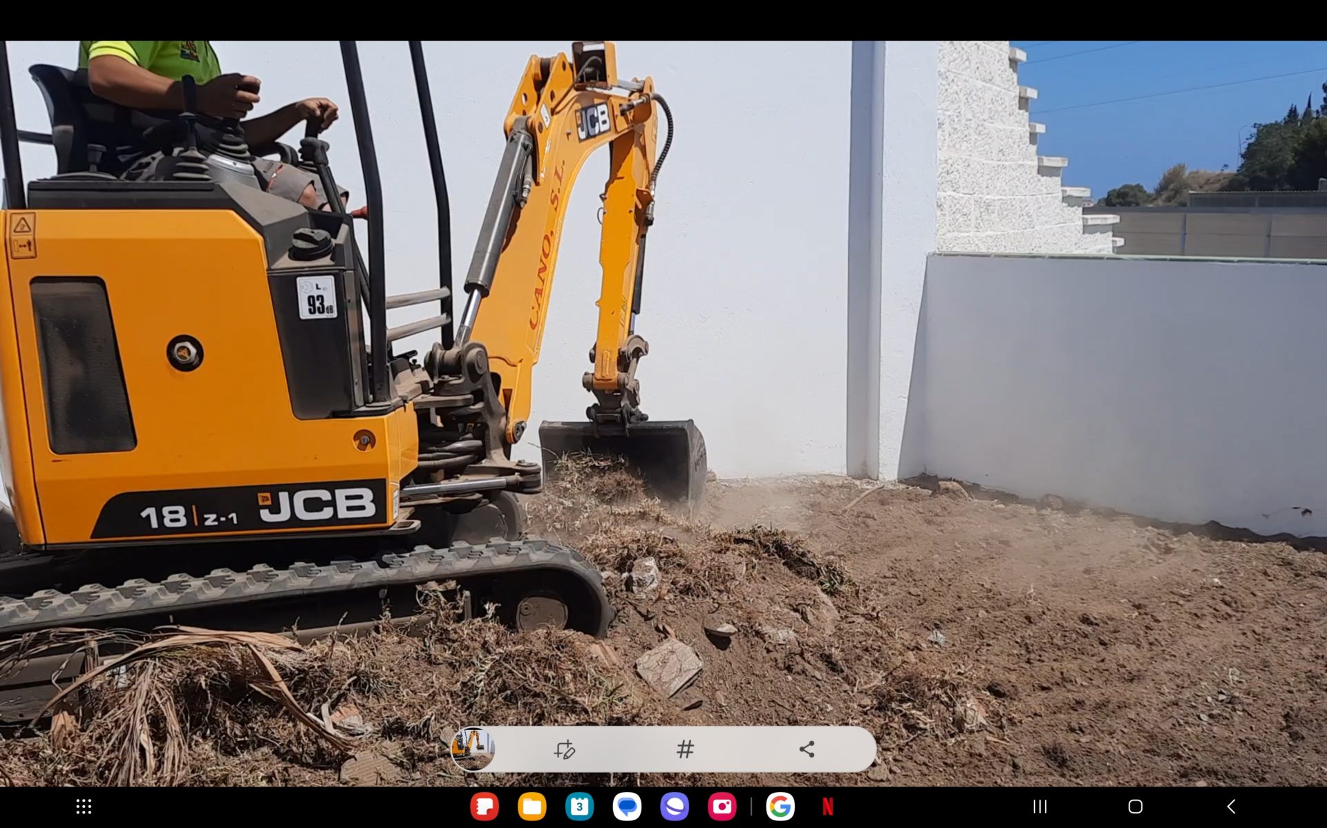Add hashtag tags to the screenshot

point(685,749)
